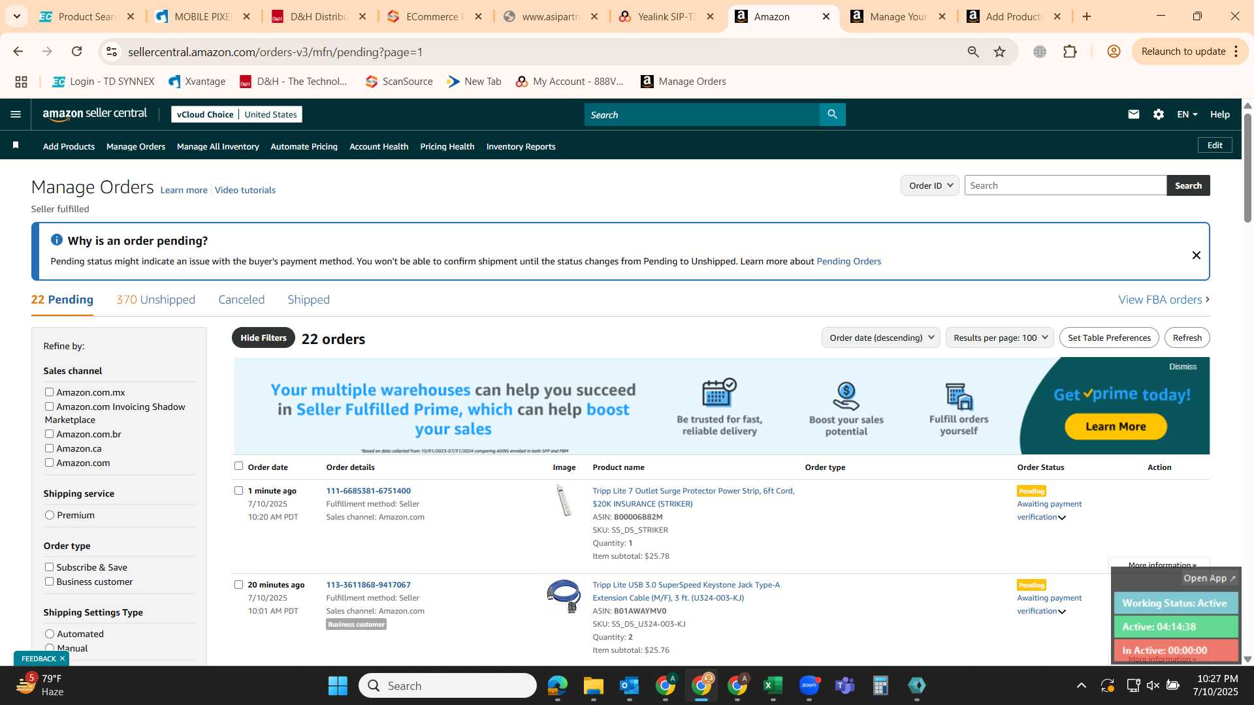Open Manage All Inventory menu item
Viewport: 1254px width, 705px height.
[x=217, y=146]
